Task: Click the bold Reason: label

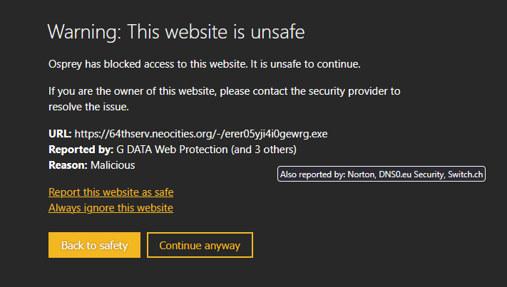Action: click(x=68, y=165)
